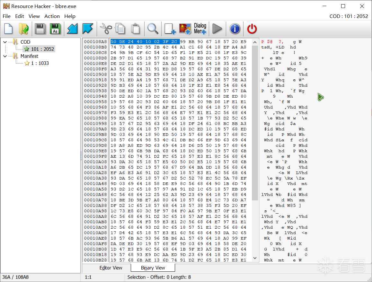Select the Manifest folder icon in tree
Screen dimensions: 372x282
(x=15, y=56)
